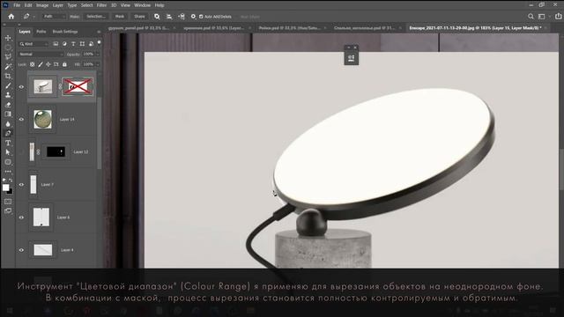
Task: Select the Pen tool in toolbar
Action: click(x=8, y=133)
